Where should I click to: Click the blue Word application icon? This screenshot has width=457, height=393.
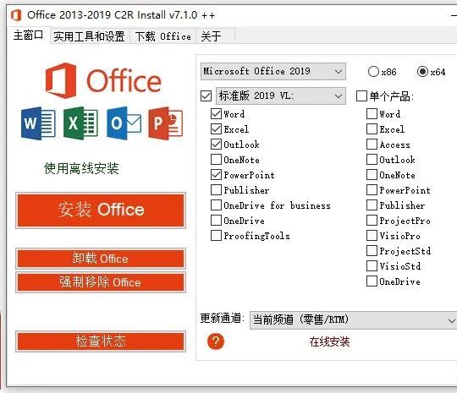coord(38,123)
